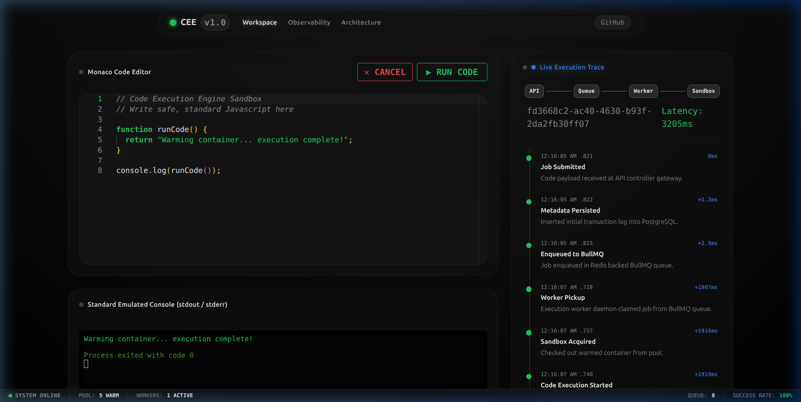Click the console terminal cursor block

tap(86, 364)
